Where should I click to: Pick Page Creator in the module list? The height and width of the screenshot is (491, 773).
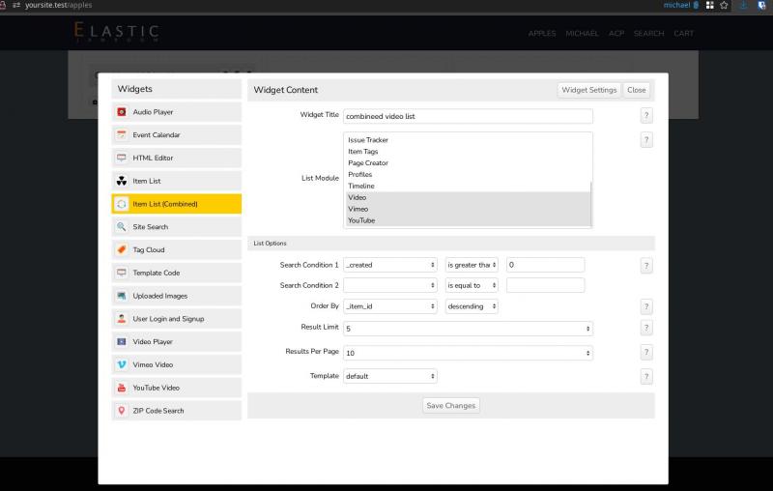click(x=368, y=163)
